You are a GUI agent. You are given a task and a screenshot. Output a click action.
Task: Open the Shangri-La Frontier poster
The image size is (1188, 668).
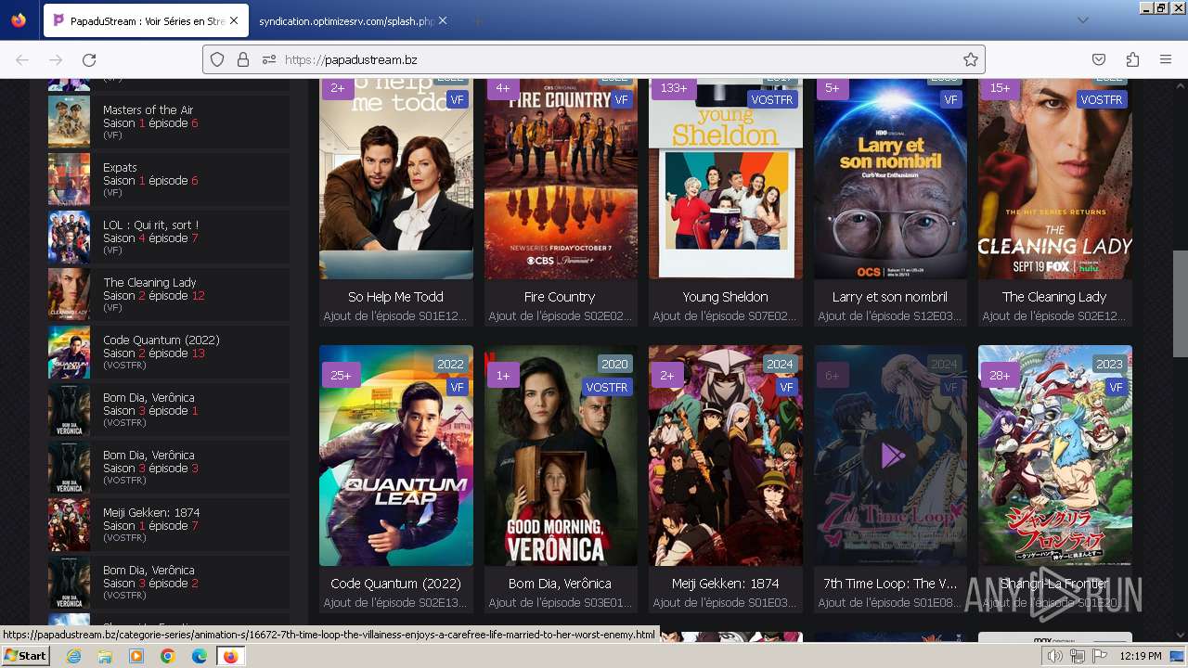coord(1055,456)
